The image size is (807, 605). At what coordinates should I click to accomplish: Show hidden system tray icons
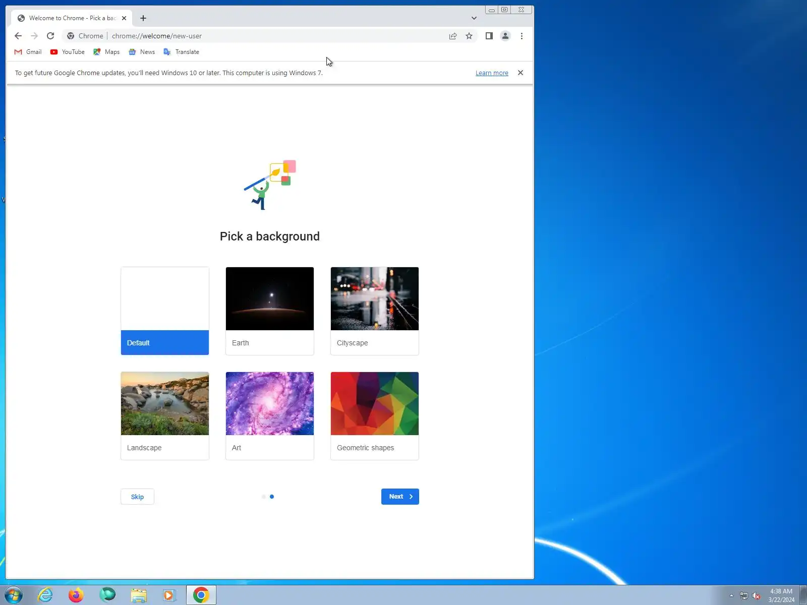point(731,595)
